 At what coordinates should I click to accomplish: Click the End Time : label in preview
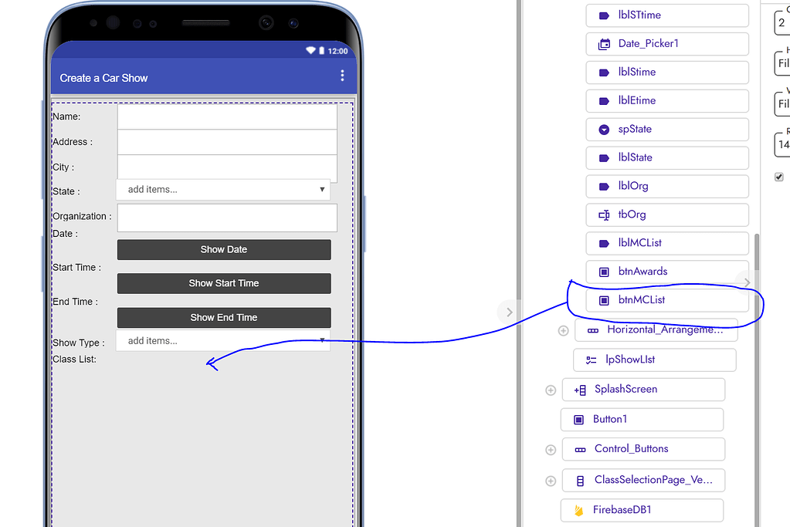(x=75, y=302)
